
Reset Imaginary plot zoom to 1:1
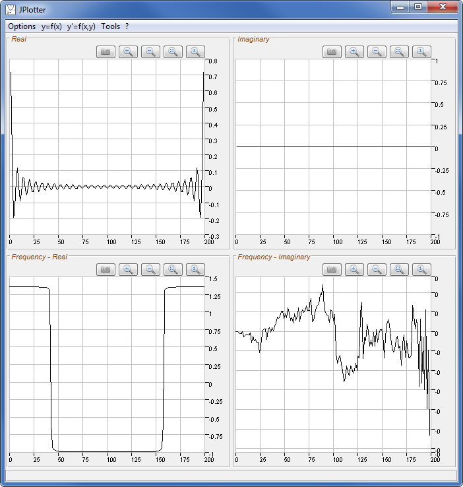point(422,51)
